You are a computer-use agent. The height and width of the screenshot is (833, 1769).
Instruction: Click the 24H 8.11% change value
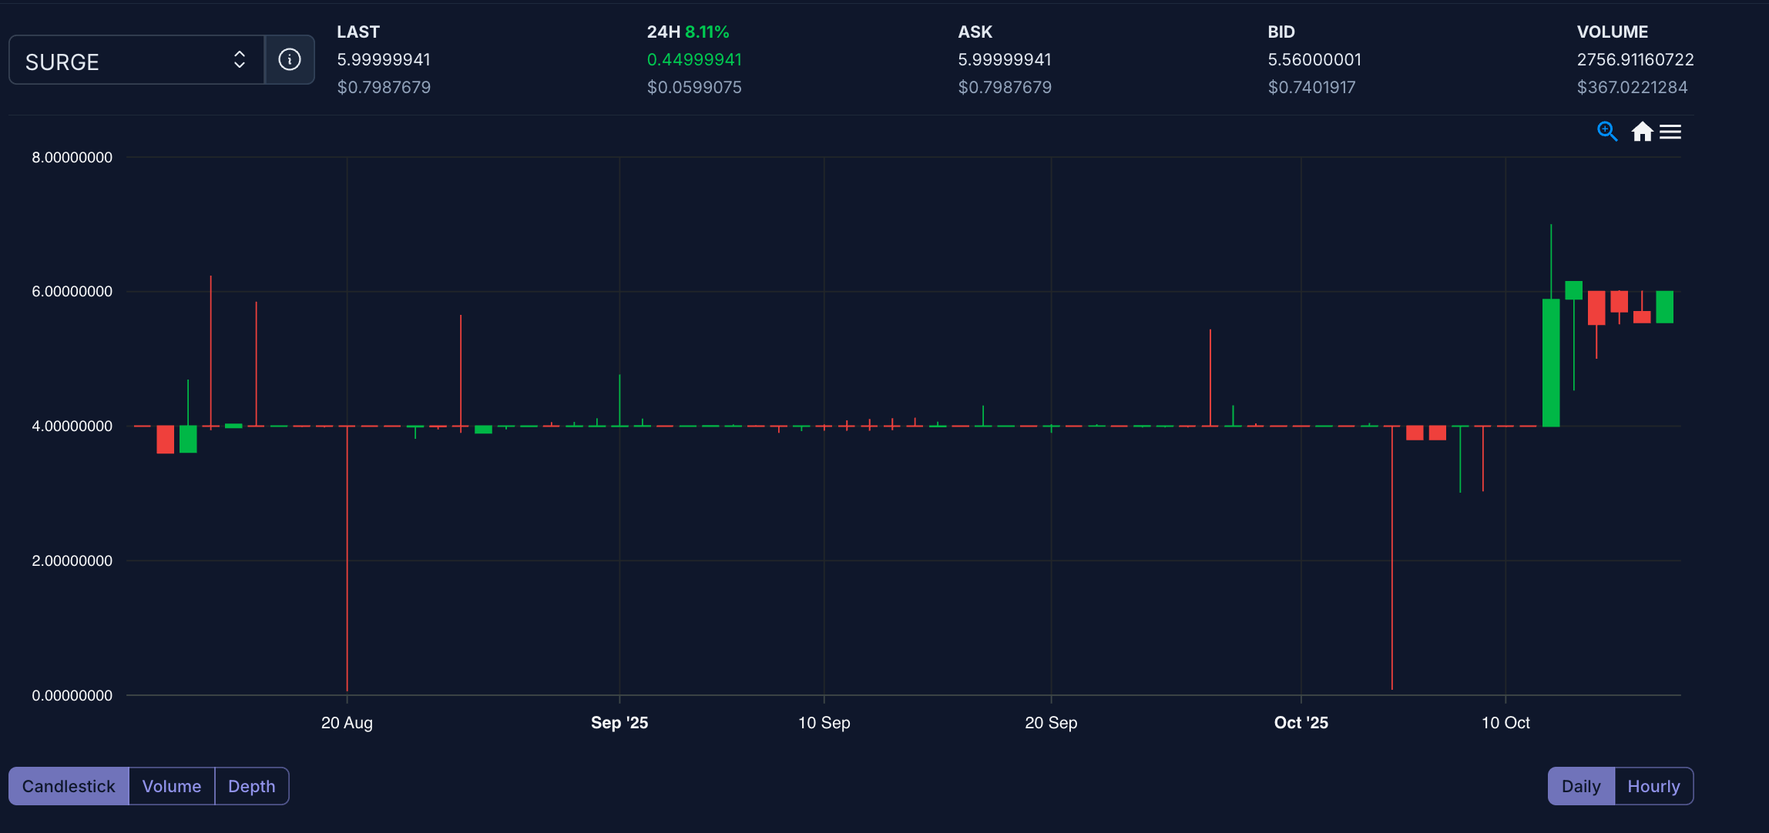tap(706, 32)
